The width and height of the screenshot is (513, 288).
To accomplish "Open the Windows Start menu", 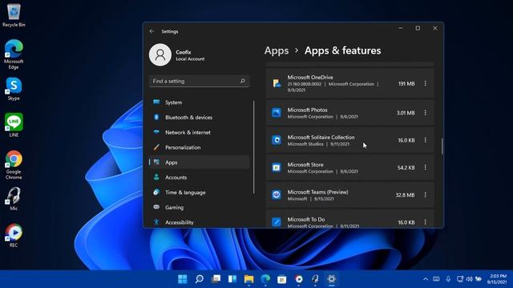I will click(183, 279).
